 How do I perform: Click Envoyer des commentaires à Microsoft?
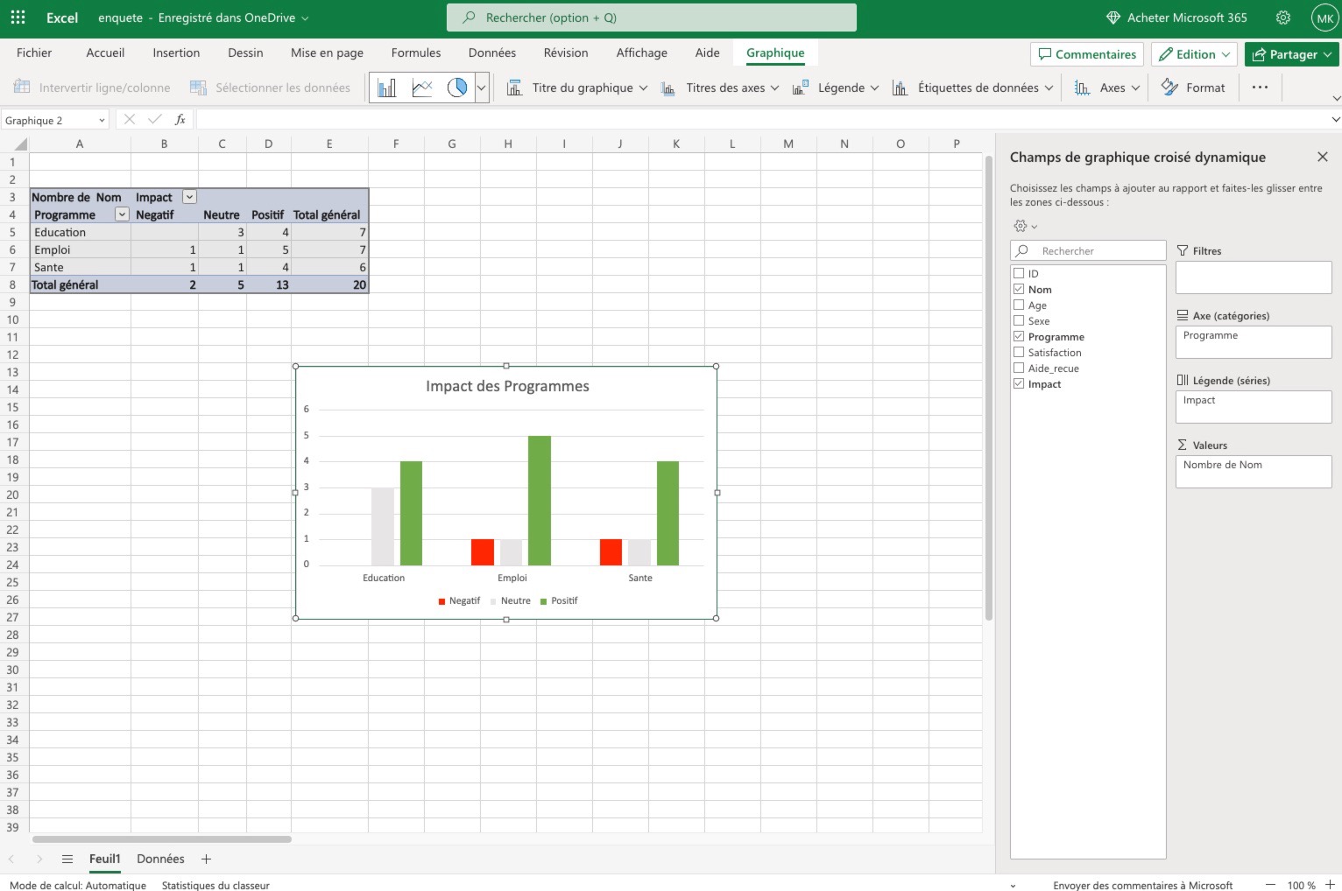coord(1142,885)
